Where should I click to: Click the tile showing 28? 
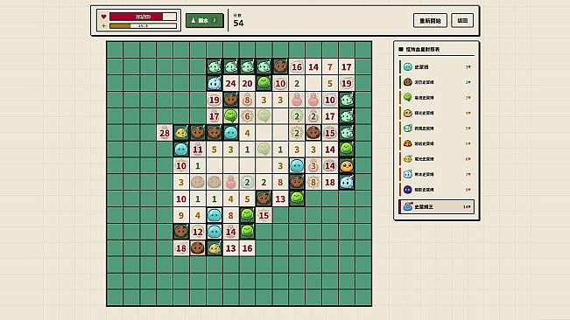(165, 133)
